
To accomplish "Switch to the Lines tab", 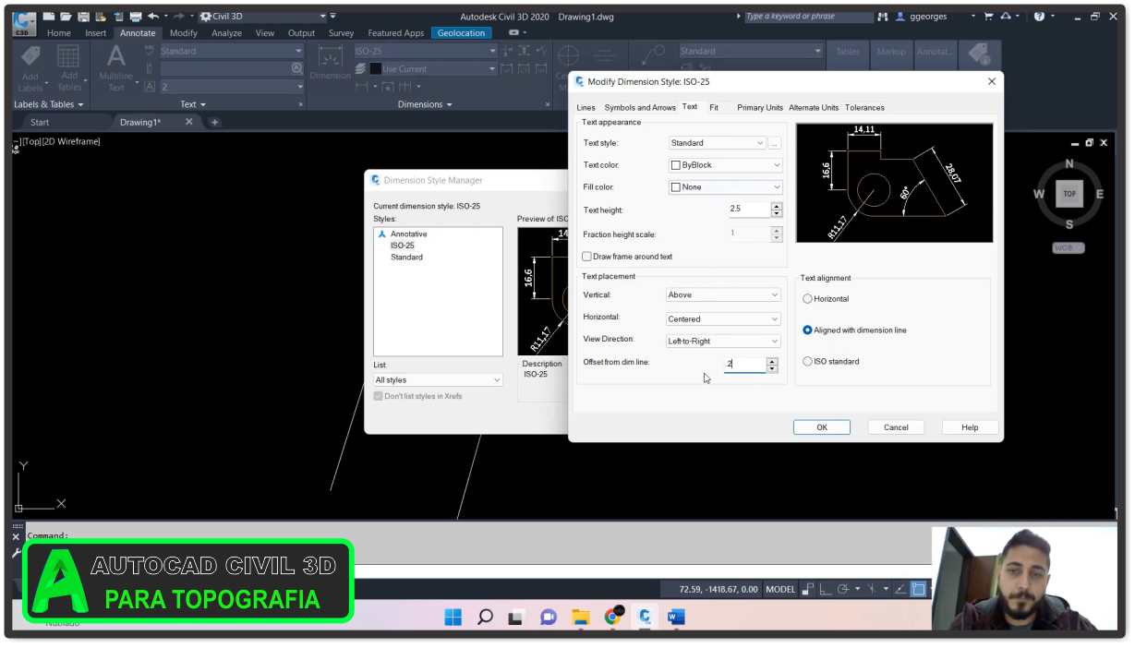I will click(586, 108).
